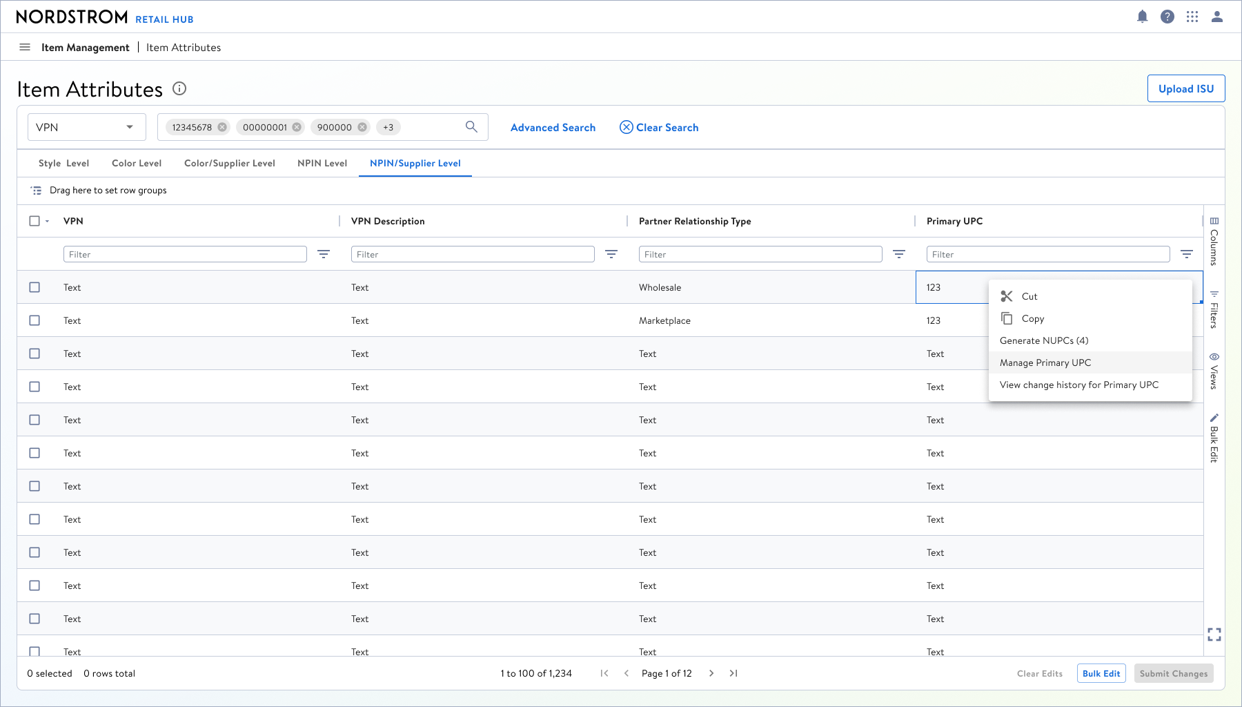Click the Primary UPC filter input
The width and height of the screenshot is (1242, 707).
coord(1048,254)
